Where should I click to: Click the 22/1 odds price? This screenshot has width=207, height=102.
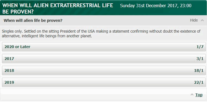[x=199, y=82]
